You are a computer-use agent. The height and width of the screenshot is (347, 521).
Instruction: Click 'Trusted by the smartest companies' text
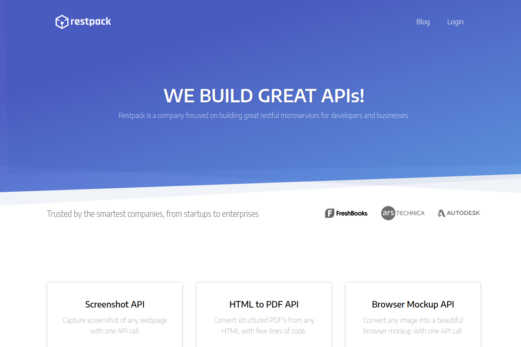pos(153,214)
